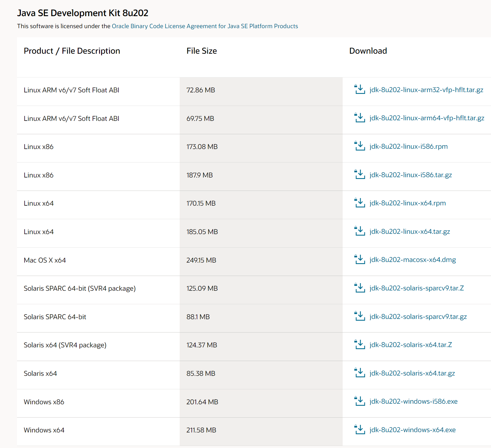Click the Java SE Development Kit 8u202 heading
This screenshot has width=491, height=448.
[83, 13]
